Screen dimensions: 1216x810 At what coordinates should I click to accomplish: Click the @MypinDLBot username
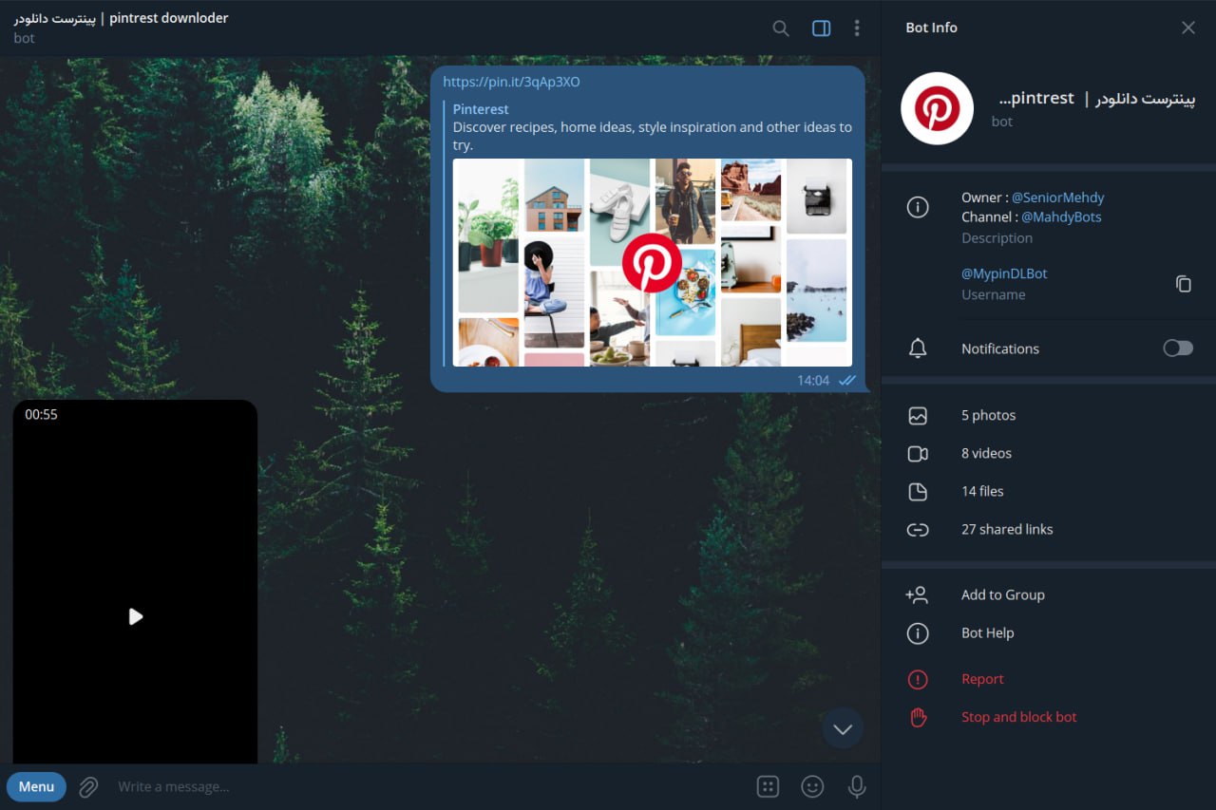click(1004, 273)
